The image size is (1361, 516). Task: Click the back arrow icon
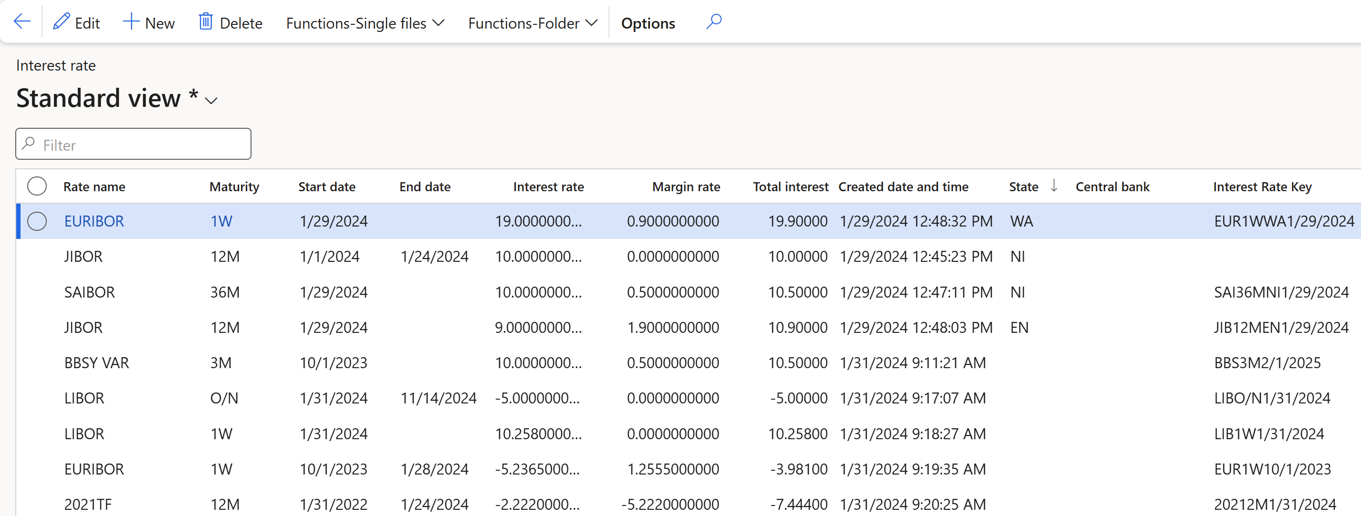(21, 22)
